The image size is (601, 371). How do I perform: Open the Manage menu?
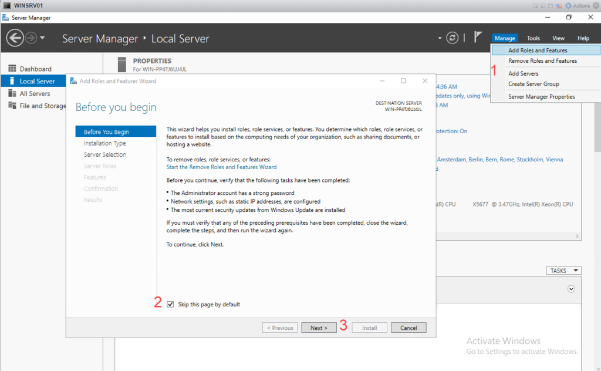coord(505,38)
